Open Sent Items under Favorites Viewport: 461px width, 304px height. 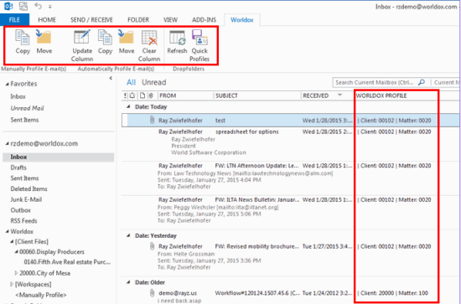[24, 120]
